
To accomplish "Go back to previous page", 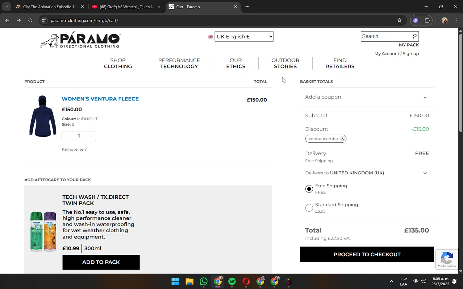I will point(7,20).
